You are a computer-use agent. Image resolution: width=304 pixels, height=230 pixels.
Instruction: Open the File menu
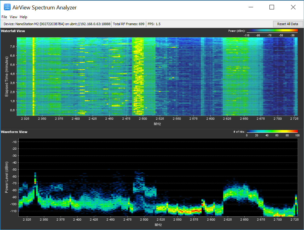tap(4, 17)
